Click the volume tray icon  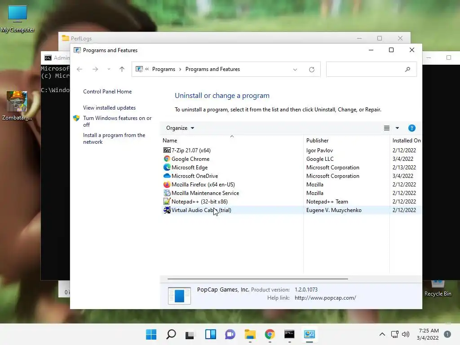pyautogui.click(x=406, y=334)
